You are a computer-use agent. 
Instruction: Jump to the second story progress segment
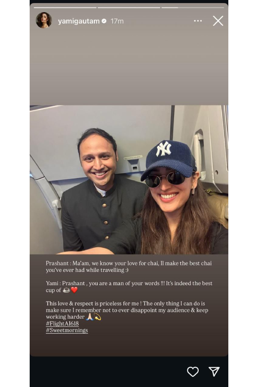[x=129, y=8]
